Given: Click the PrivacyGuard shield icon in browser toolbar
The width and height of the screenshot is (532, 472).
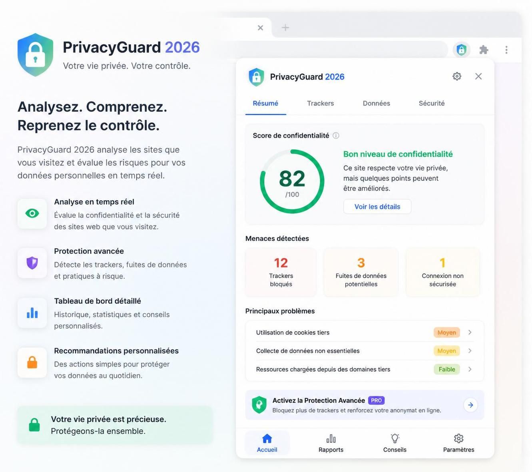Looking at the screenshot, I should (461, 50).
